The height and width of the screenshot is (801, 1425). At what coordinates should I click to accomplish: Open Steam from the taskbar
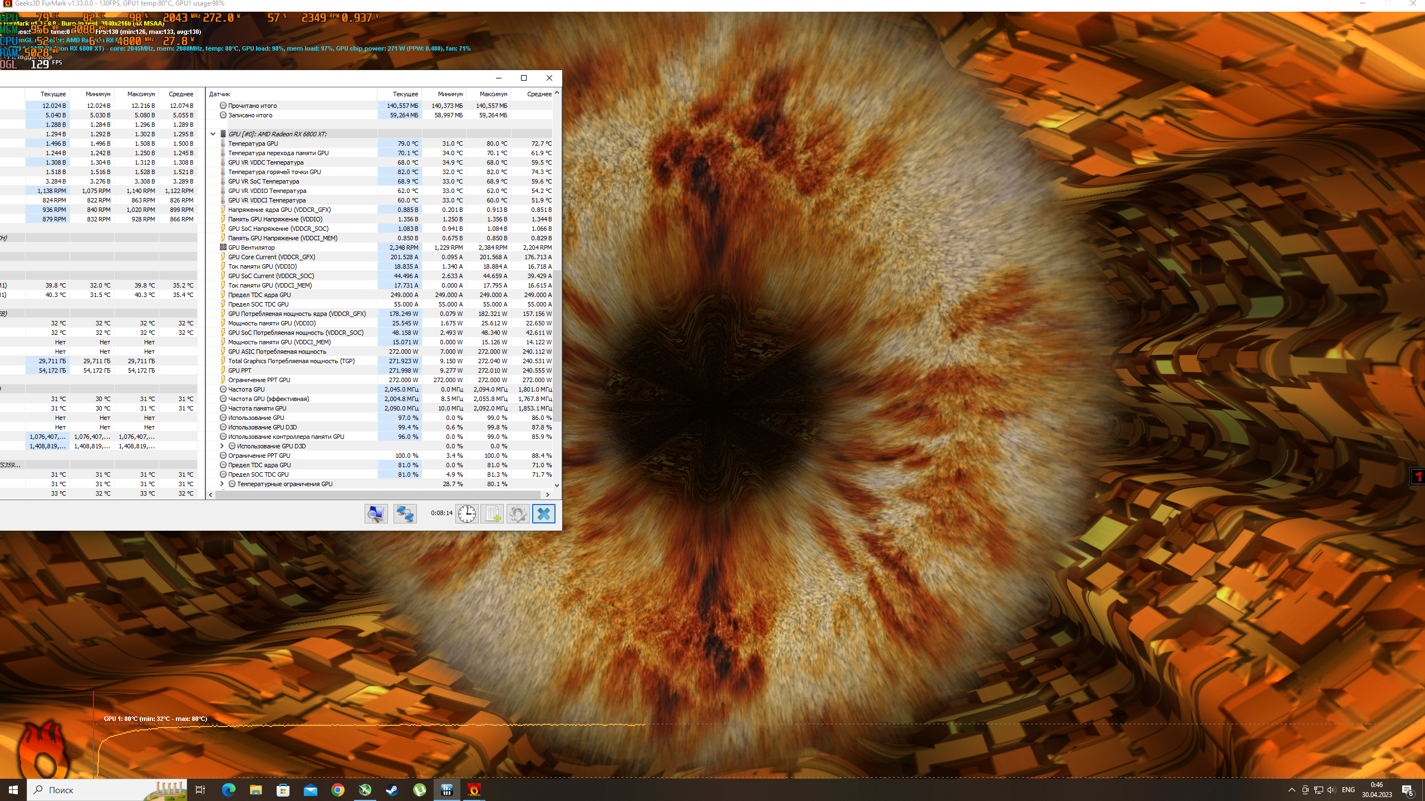click(x=392, y=790)
